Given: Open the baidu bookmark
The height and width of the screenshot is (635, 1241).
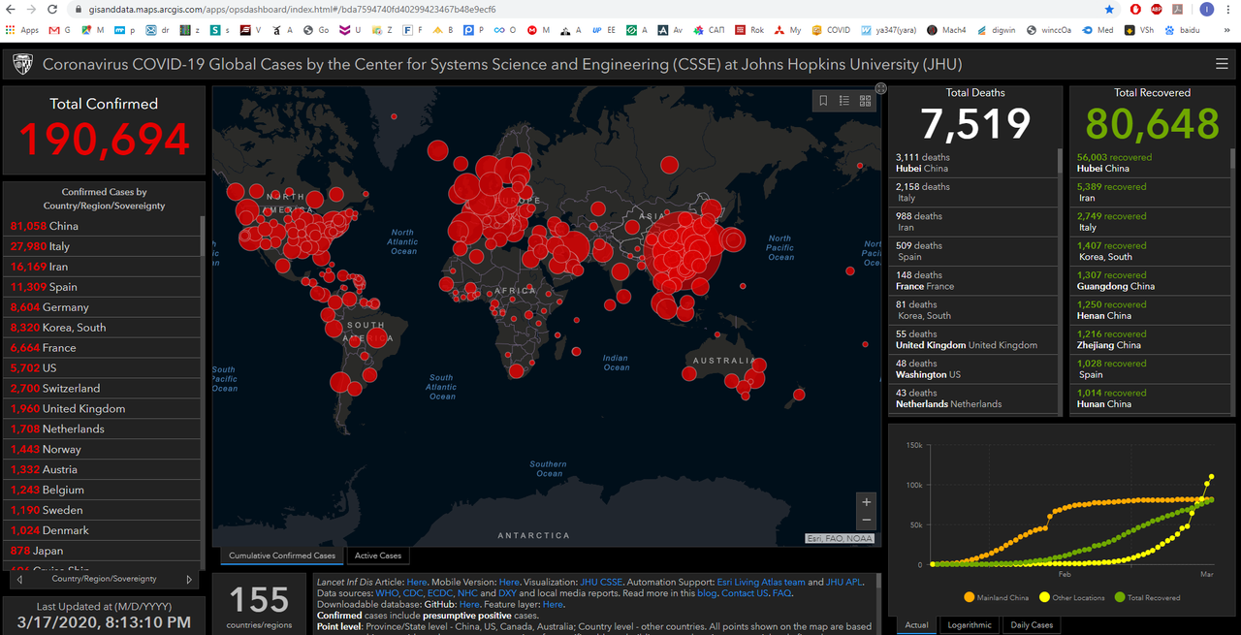Looking at the screenshot, I should point(1183,30).
